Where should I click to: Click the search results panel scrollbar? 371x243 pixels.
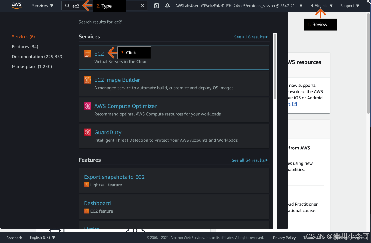pos(275,67)
